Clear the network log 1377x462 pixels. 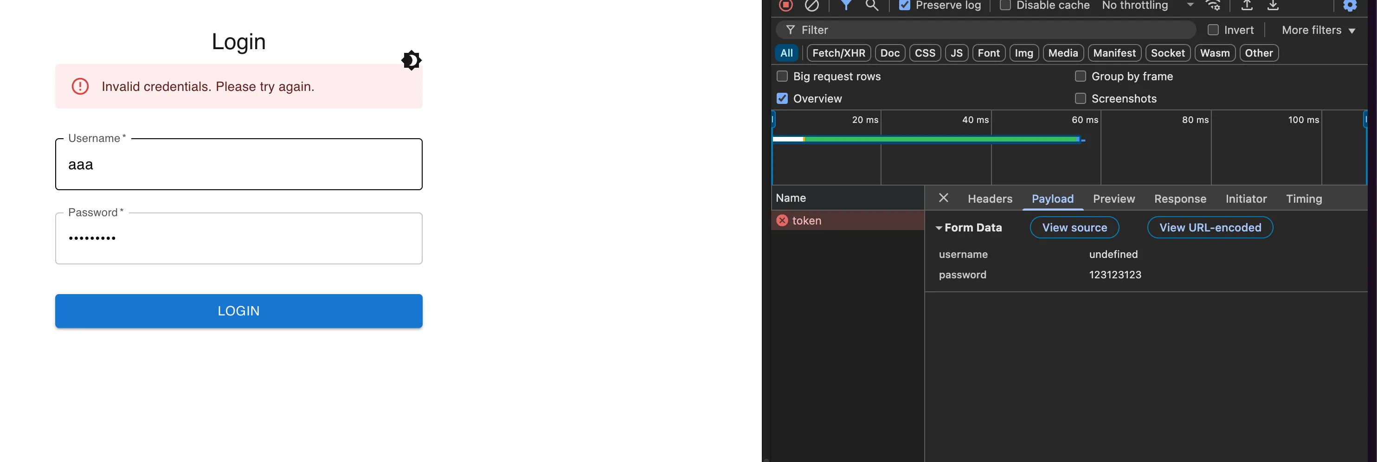(811, 6)
